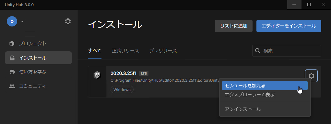Click the blue account avatar circle
Image resolution: width=331 pixels, height=124 pixels.
click(12, 21)
